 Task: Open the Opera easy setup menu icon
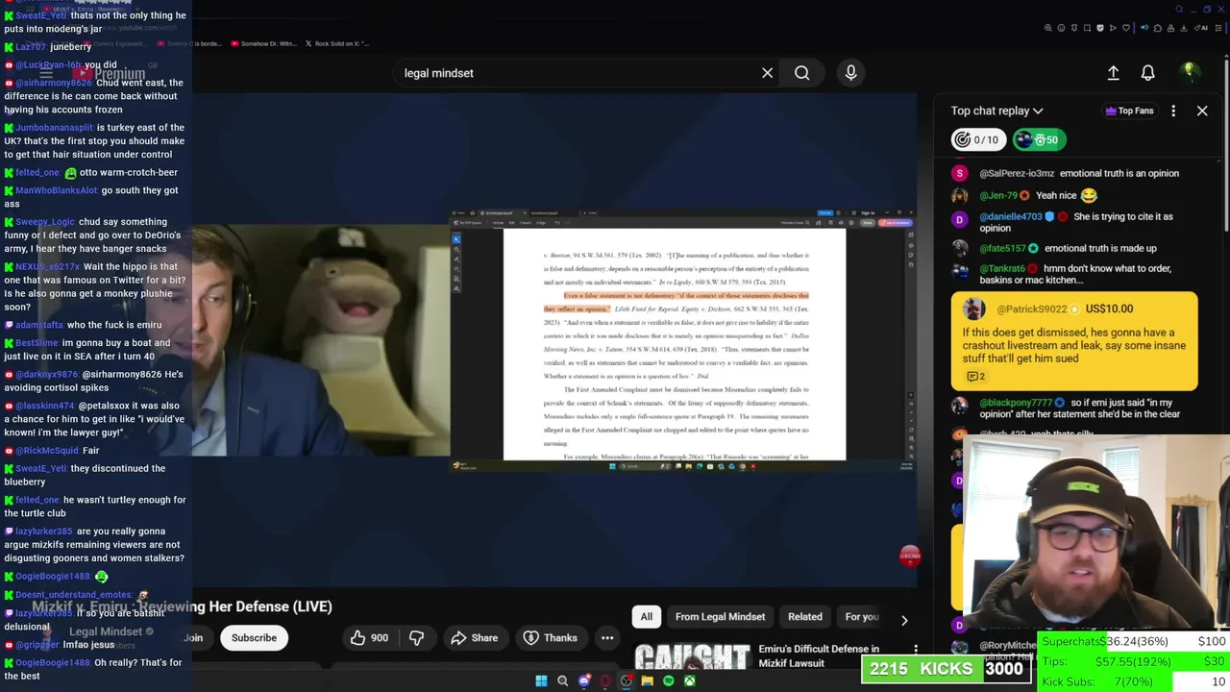click(x=1218, y=28)
